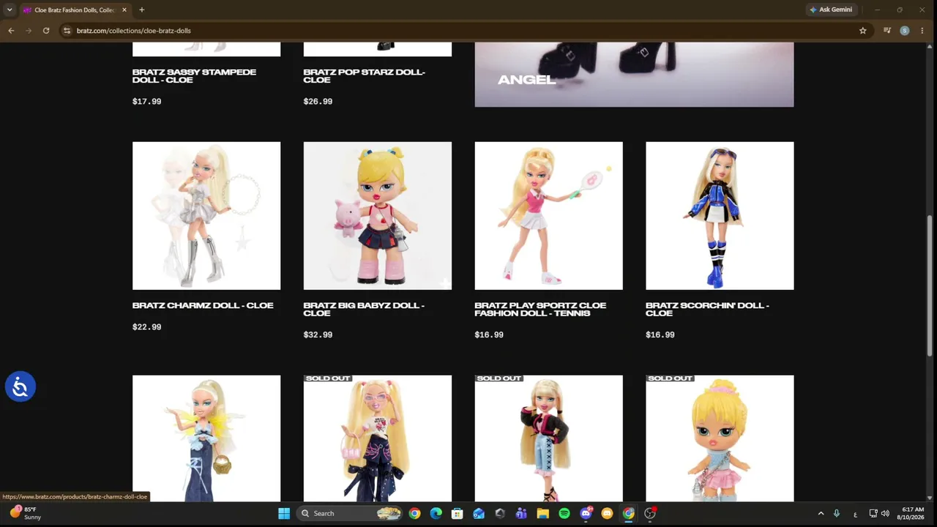This screenshot has width=937, height=527.
Task: Bookmark this page with the star icon
Action: [863, 31]
